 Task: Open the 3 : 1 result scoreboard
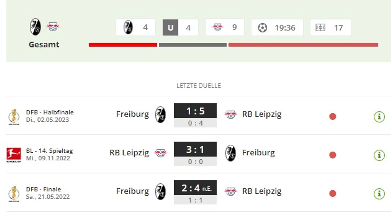[x=195, y=154]
